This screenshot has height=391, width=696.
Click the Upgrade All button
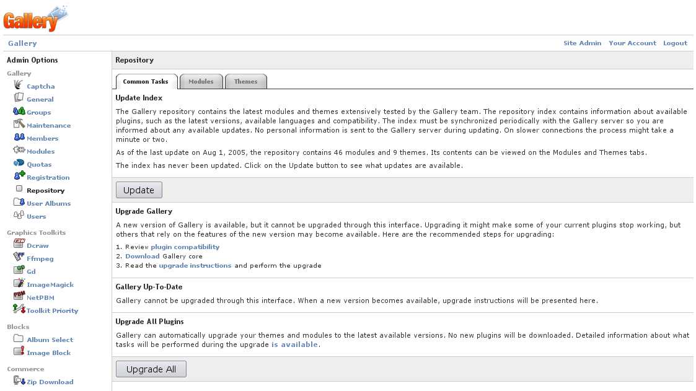click(151, 369)
